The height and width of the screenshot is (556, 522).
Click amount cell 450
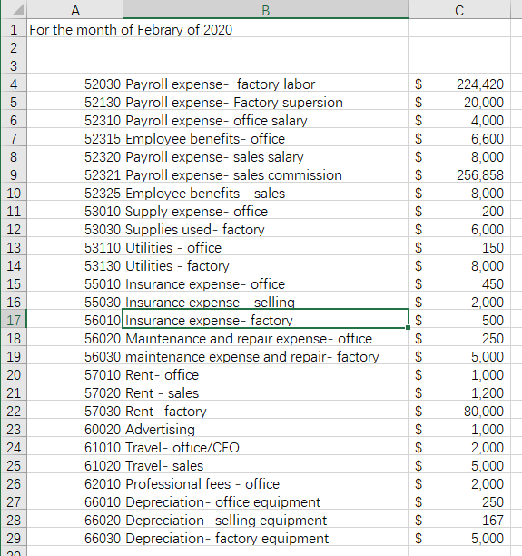click(459, 283)
